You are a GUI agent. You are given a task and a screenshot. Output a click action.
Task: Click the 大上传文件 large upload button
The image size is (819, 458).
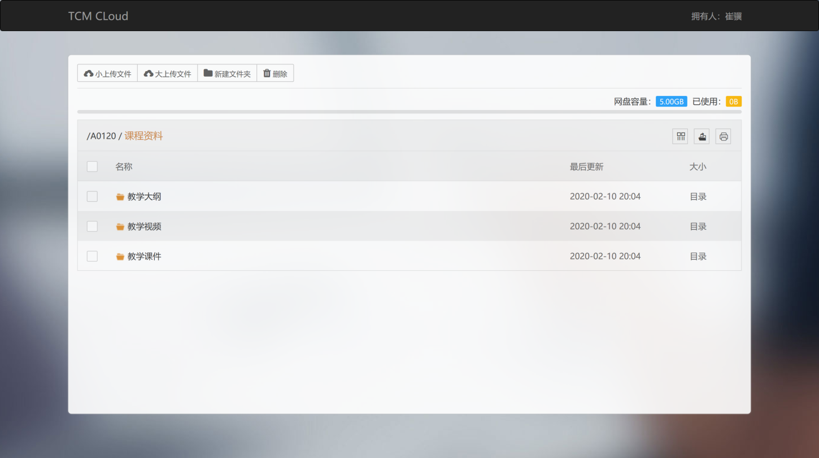168,73
